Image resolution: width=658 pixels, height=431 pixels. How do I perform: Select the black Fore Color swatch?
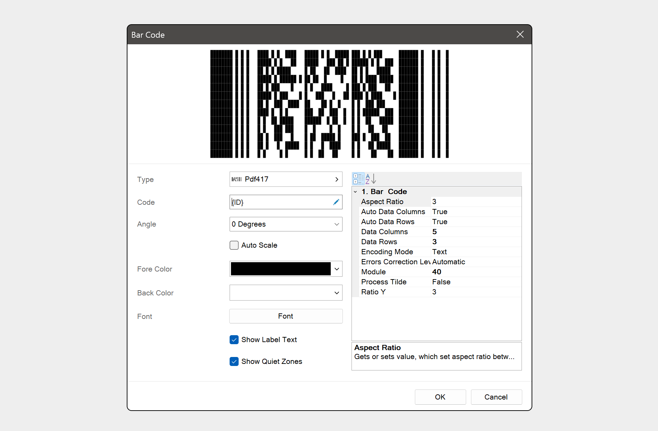[281, 269]
